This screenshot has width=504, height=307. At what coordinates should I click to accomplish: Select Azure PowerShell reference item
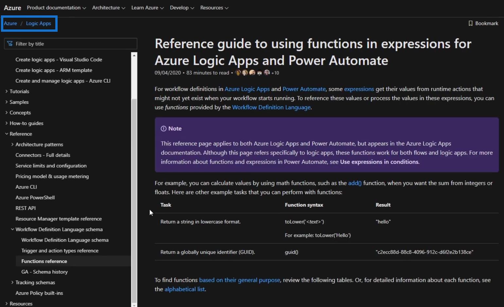(35, 198)
